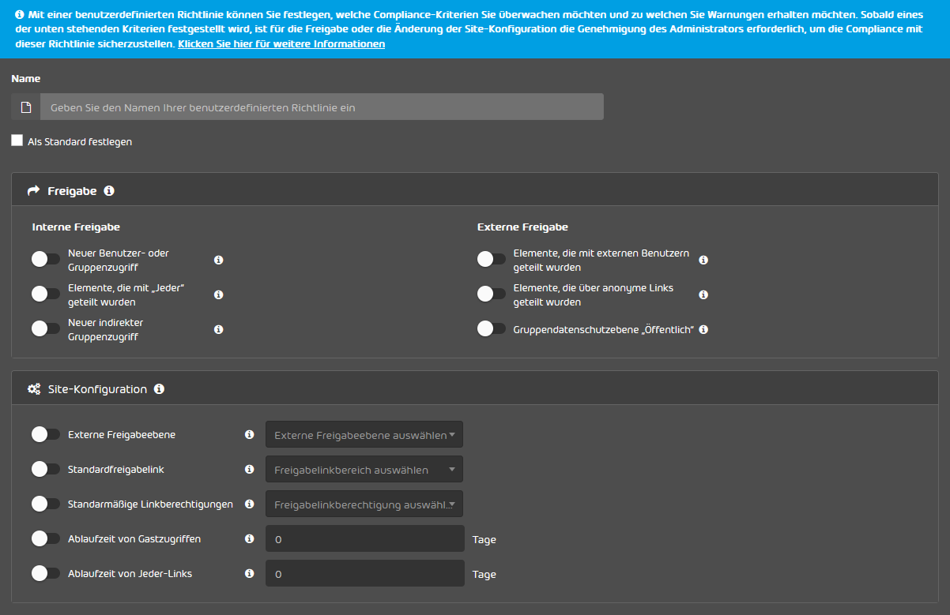Expand Freigabelinkberechtigung auswählen dropdown
The image size is (950, 615).
pyautogui.click(x=364, y=504)
